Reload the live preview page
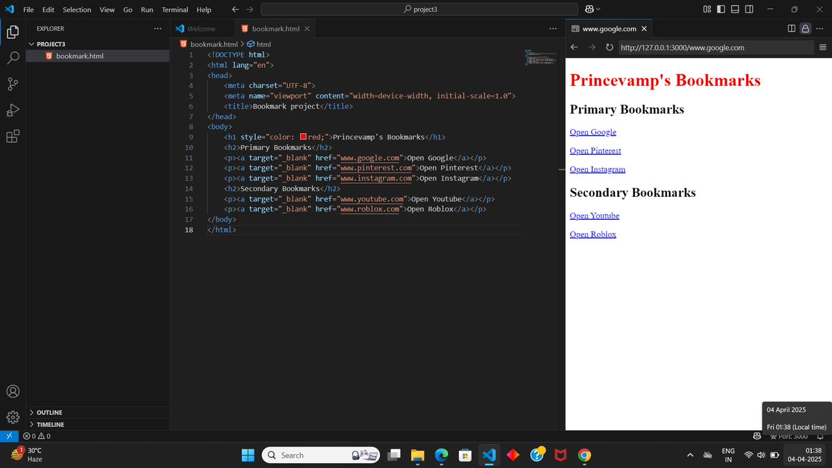This screenshot has width=832, height=468. (609, 47)
